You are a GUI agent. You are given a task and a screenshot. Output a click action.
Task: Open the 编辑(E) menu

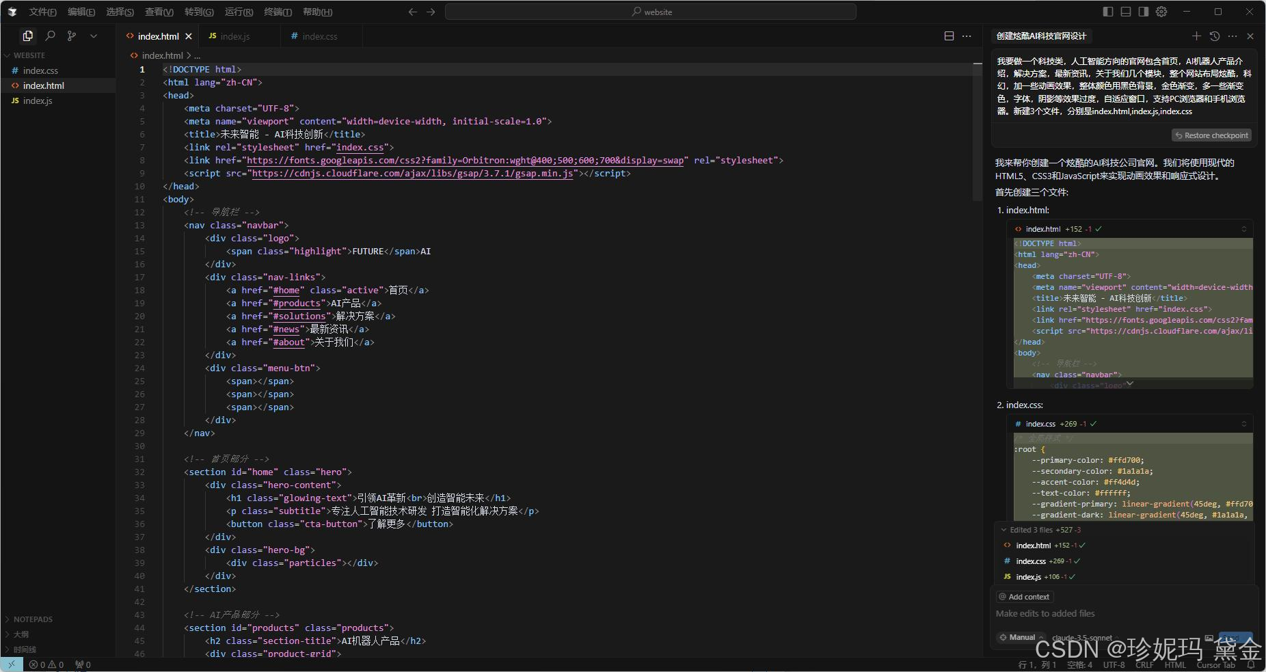tap(81, 12)
